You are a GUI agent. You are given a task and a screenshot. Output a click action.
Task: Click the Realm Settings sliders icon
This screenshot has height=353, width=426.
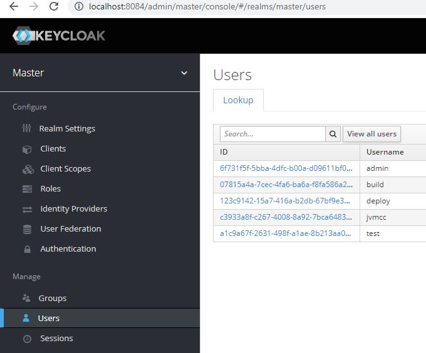click(x=26, y=128)
